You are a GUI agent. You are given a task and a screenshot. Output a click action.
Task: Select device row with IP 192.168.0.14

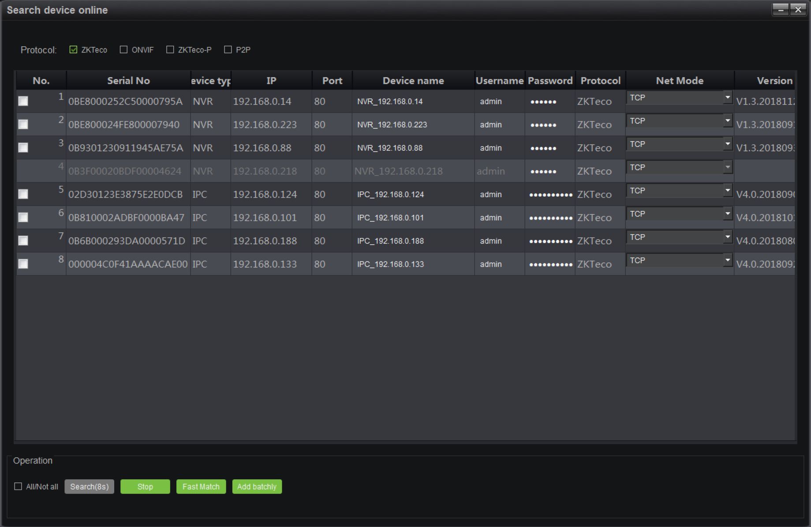click(x=23, y=101)
